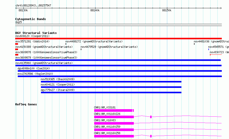Select the magenta NM_016083 exon bar

pos(114,123)
